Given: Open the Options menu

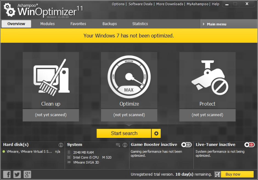Looking at the screenshot, I should tap(118, 4).
